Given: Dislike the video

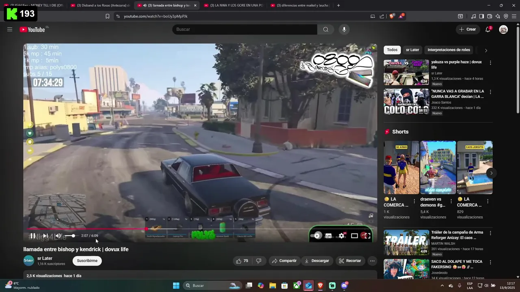Looking at the screenshot, I should (x=259, y=261).
